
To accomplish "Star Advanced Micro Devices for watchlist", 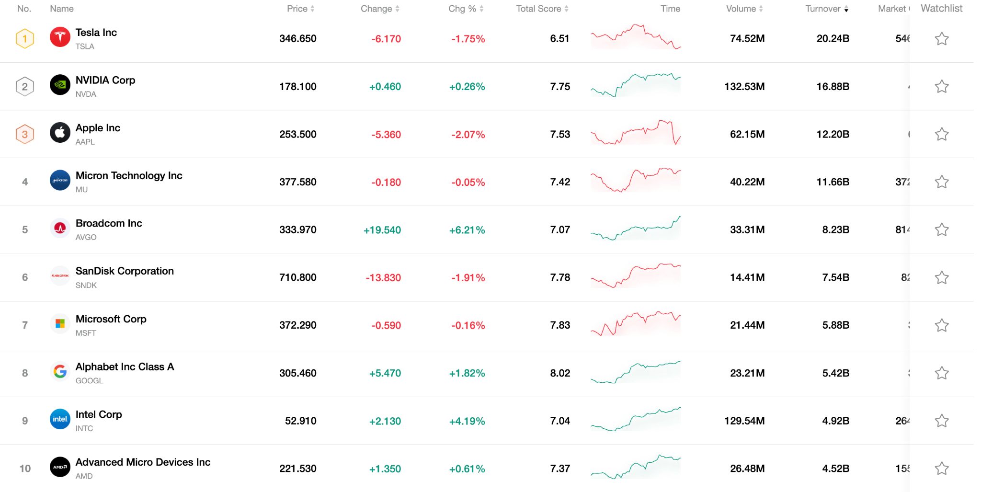I will 941,468.
